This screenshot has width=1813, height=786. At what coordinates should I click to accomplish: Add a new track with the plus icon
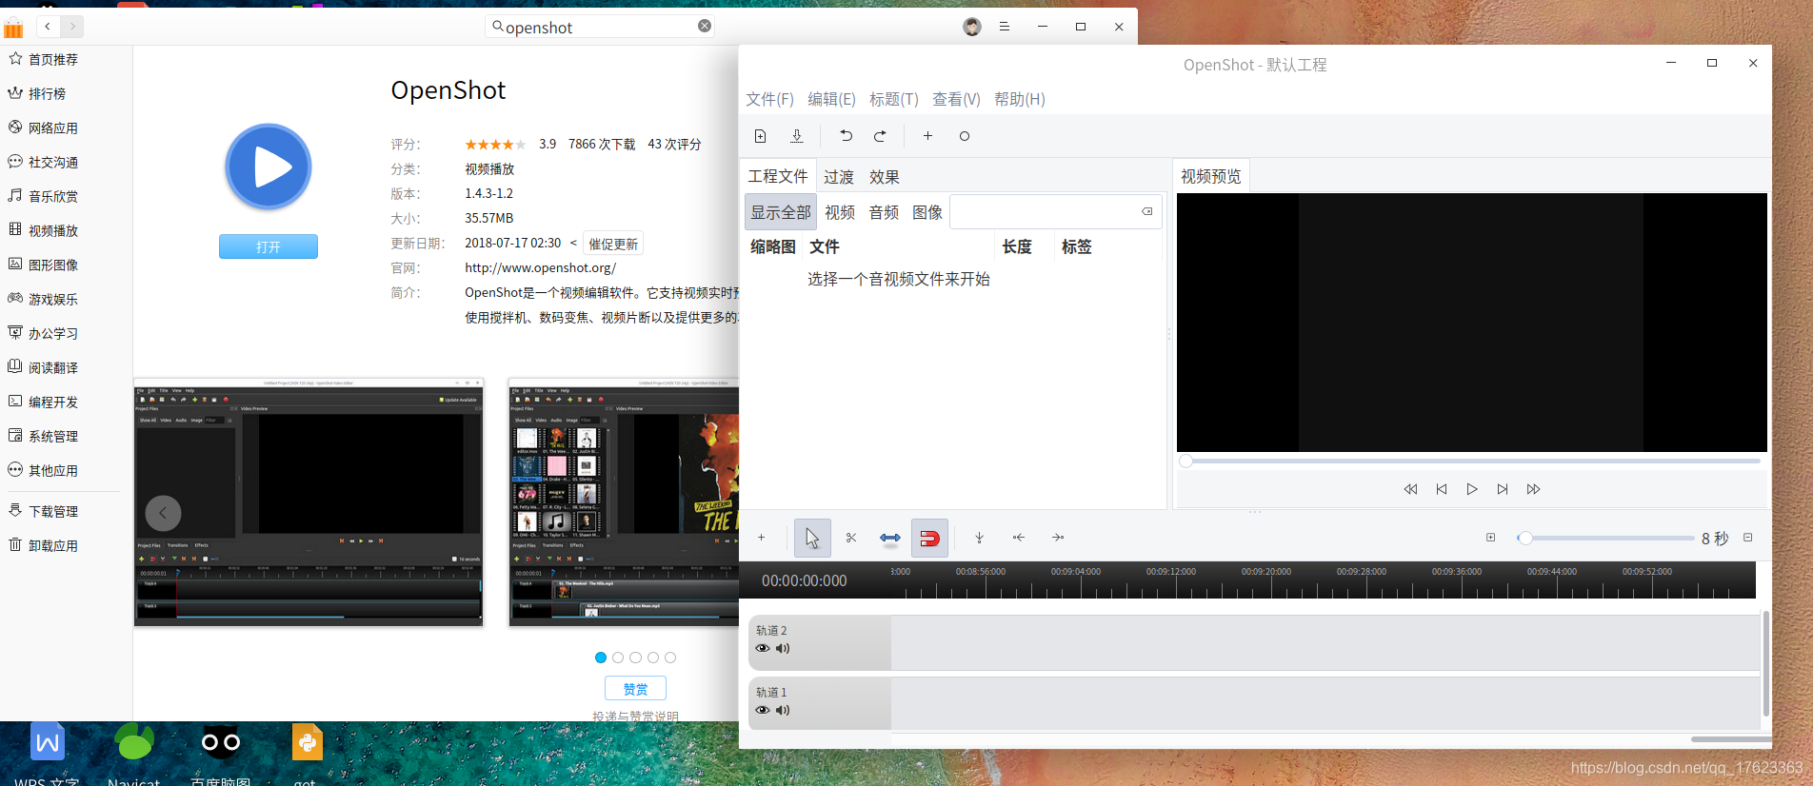coord(762,538)
